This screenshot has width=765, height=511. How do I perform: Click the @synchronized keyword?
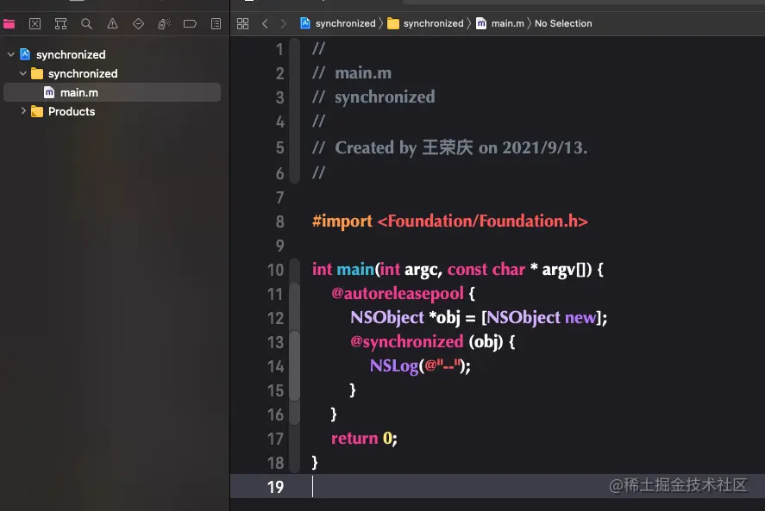407,341
